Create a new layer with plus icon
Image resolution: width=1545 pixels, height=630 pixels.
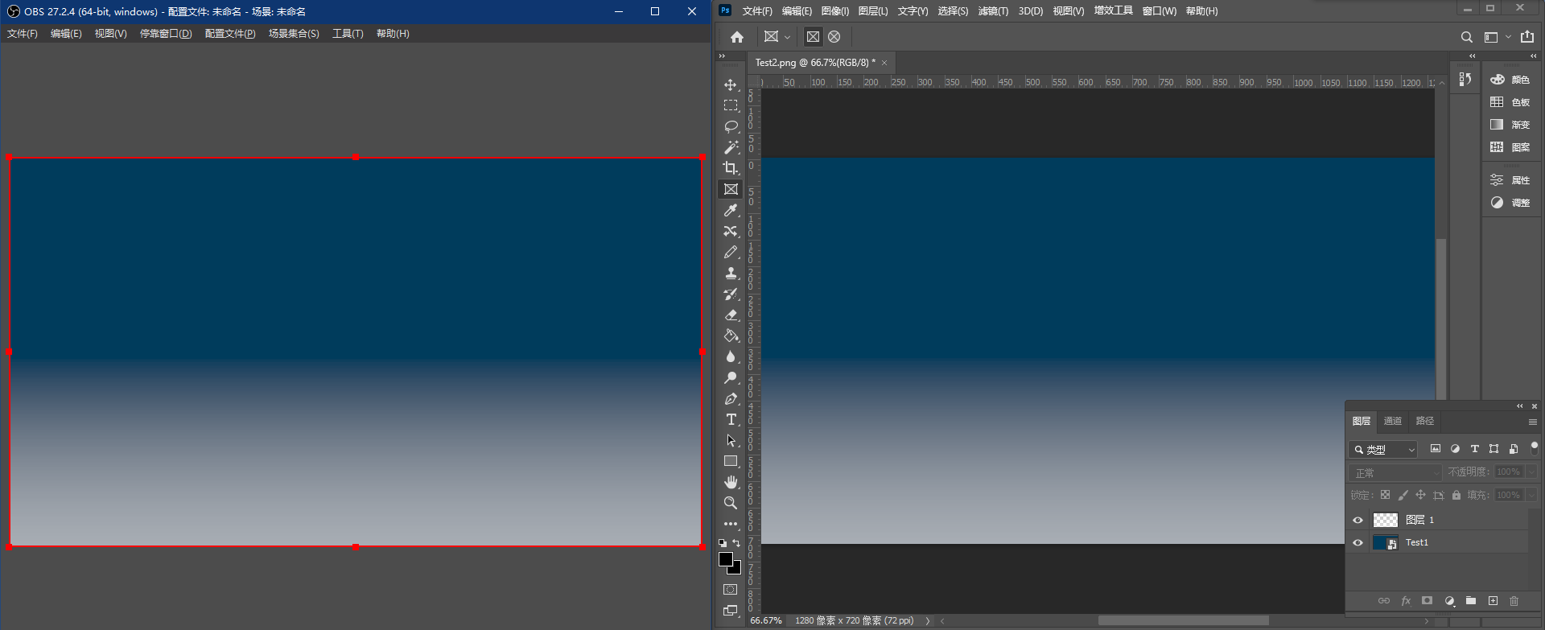point(1493,601)
